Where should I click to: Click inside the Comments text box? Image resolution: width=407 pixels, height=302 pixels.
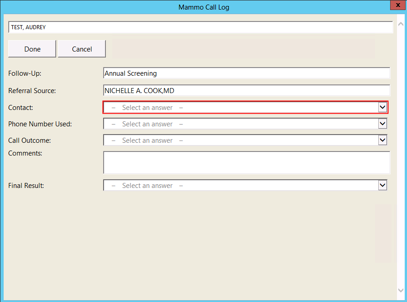coord(246,162)
